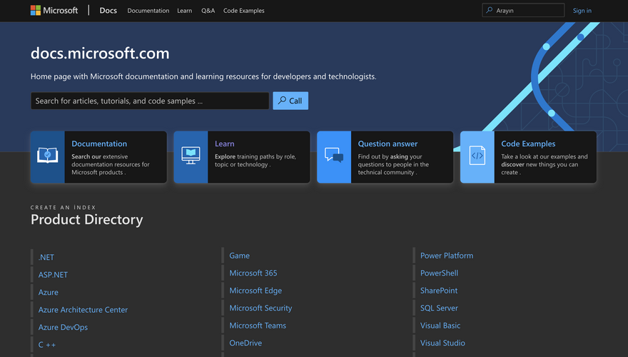Open Code Examples in the top navigation

pos(243,11)
